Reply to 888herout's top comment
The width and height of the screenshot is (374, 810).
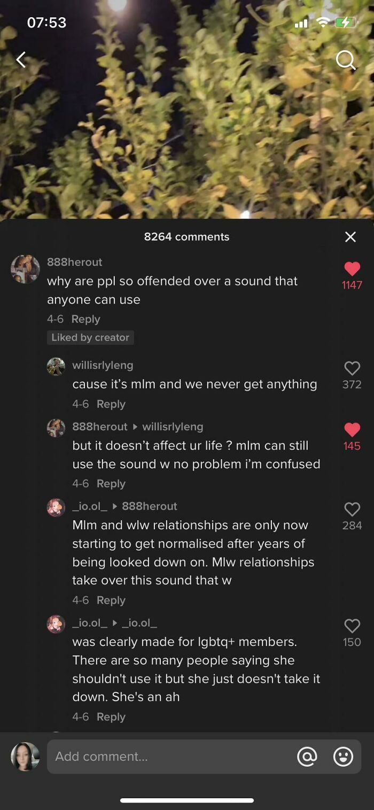pos(85,319)
